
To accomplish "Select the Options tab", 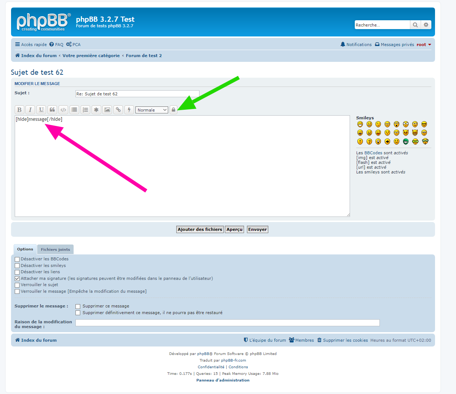I will point(25,249).
